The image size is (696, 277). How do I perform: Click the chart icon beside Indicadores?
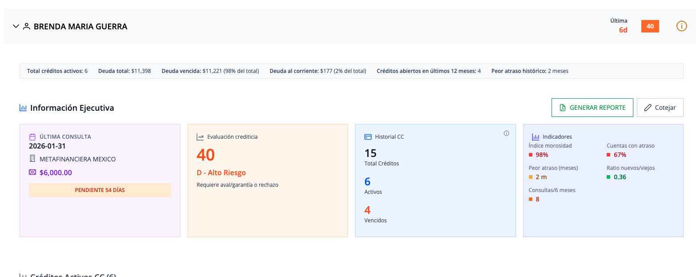point(536,137)
